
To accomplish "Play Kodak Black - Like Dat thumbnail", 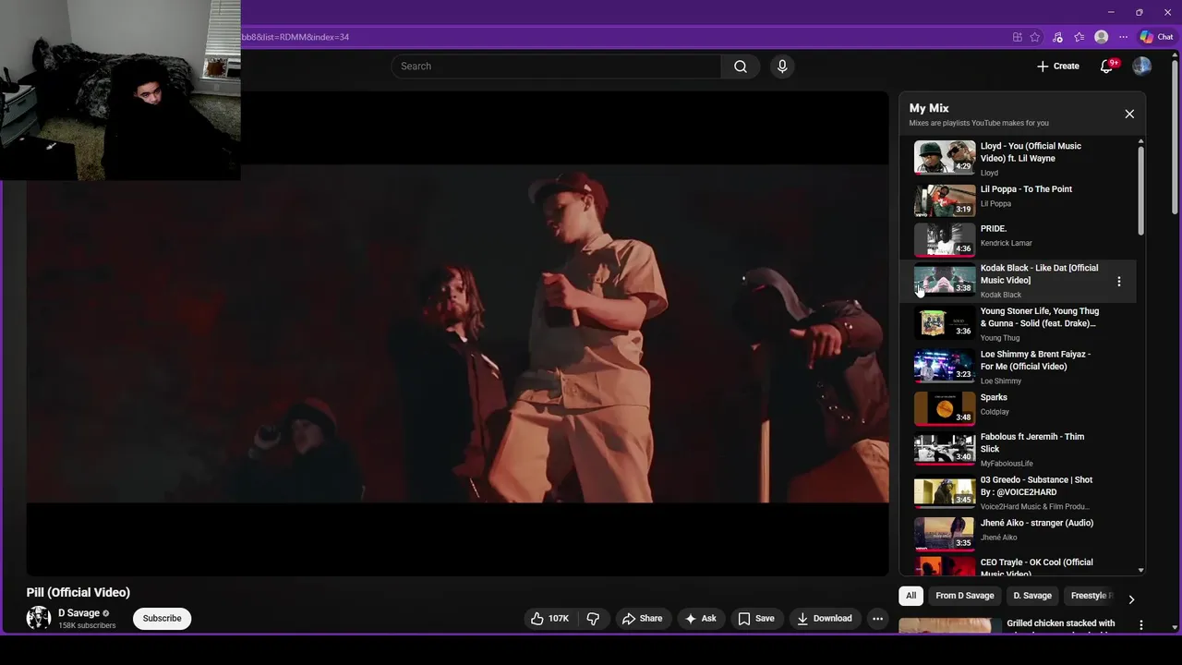I will point(945,281).
